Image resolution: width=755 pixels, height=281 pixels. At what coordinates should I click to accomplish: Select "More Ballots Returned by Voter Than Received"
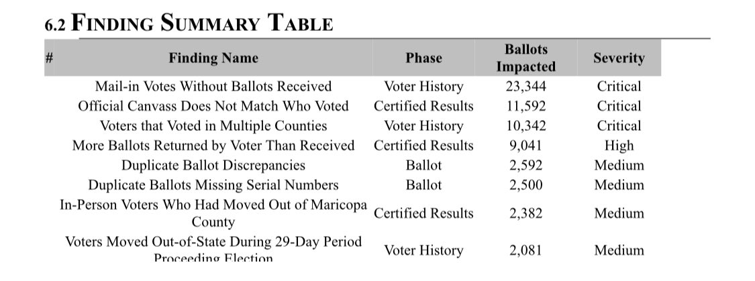213,146
